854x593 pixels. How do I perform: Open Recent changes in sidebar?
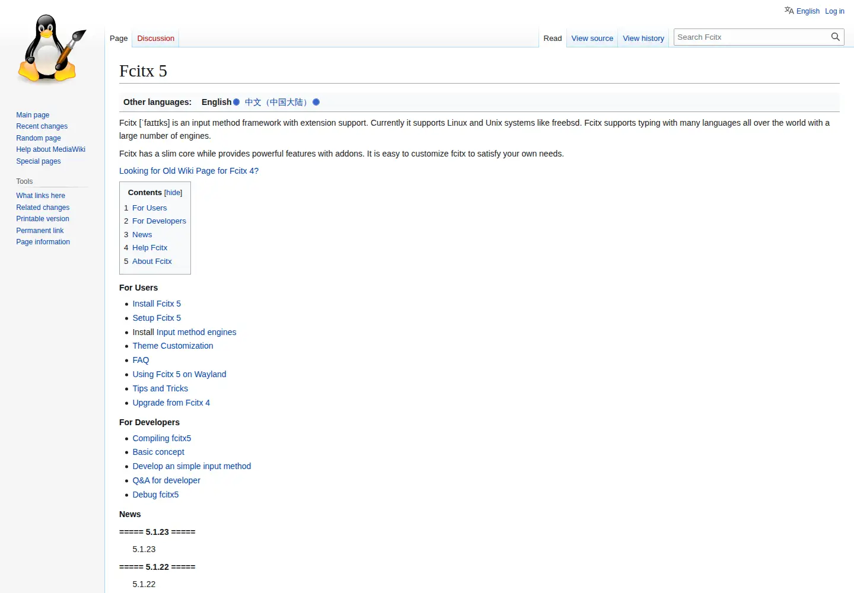pos(42,126)
